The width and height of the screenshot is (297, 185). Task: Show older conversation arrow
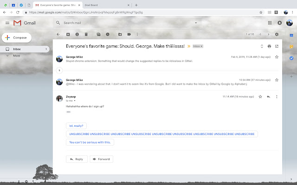[268, 34]
